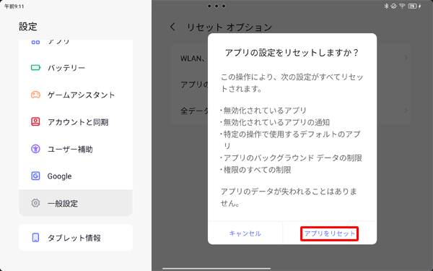Click the dialog title アプリの設定をリセットしますか？
The image size is (433, 271).
[x=292, y=52]
